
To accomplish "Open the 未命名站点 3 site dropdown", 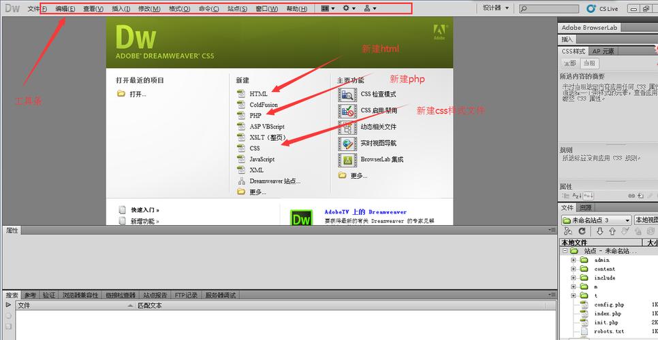I will 596,220.
